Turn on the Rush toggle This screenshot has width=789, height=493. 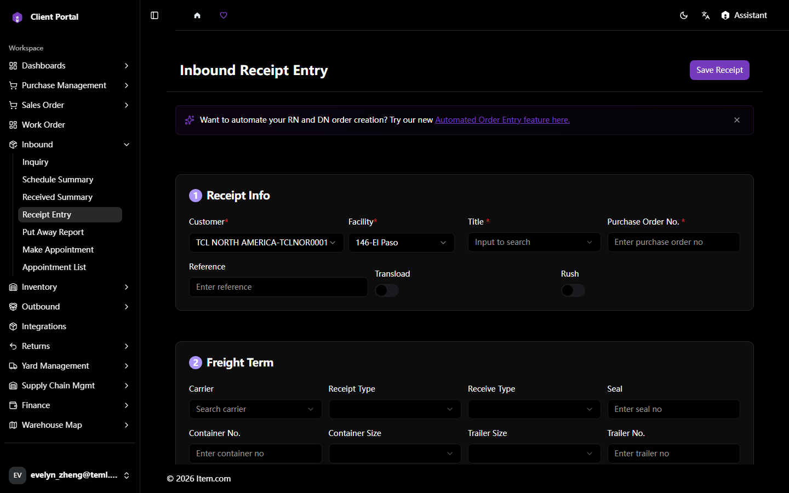[x=573, y=290]
